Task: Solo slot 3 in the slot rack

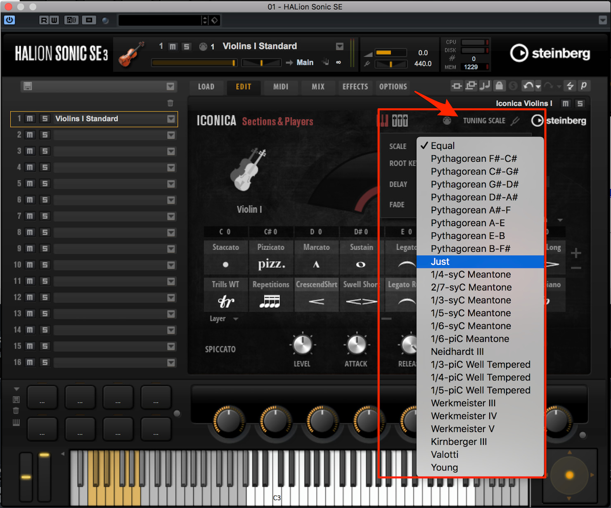Action: pos(45,151)
